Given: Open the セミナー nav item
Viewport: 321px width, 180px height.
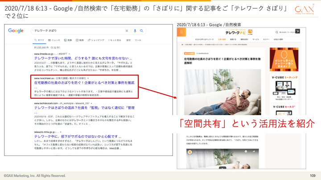Looking at the screenshot, I should (x=266, y=40).
